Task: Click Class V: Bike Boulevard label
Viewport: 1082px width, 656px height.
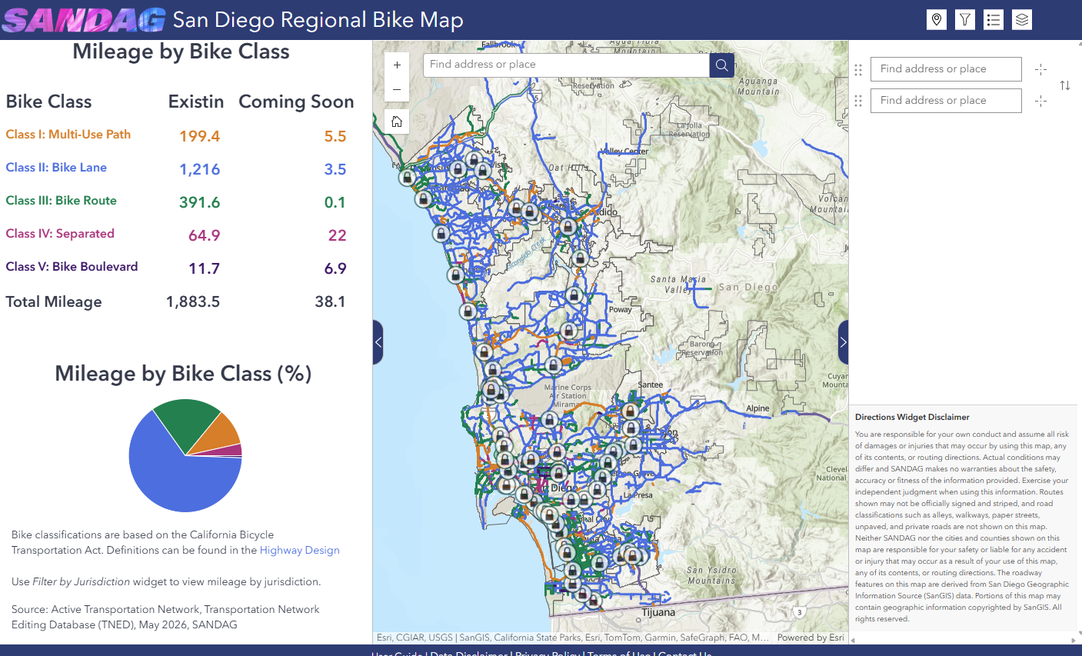Action: tap(72, 267)
